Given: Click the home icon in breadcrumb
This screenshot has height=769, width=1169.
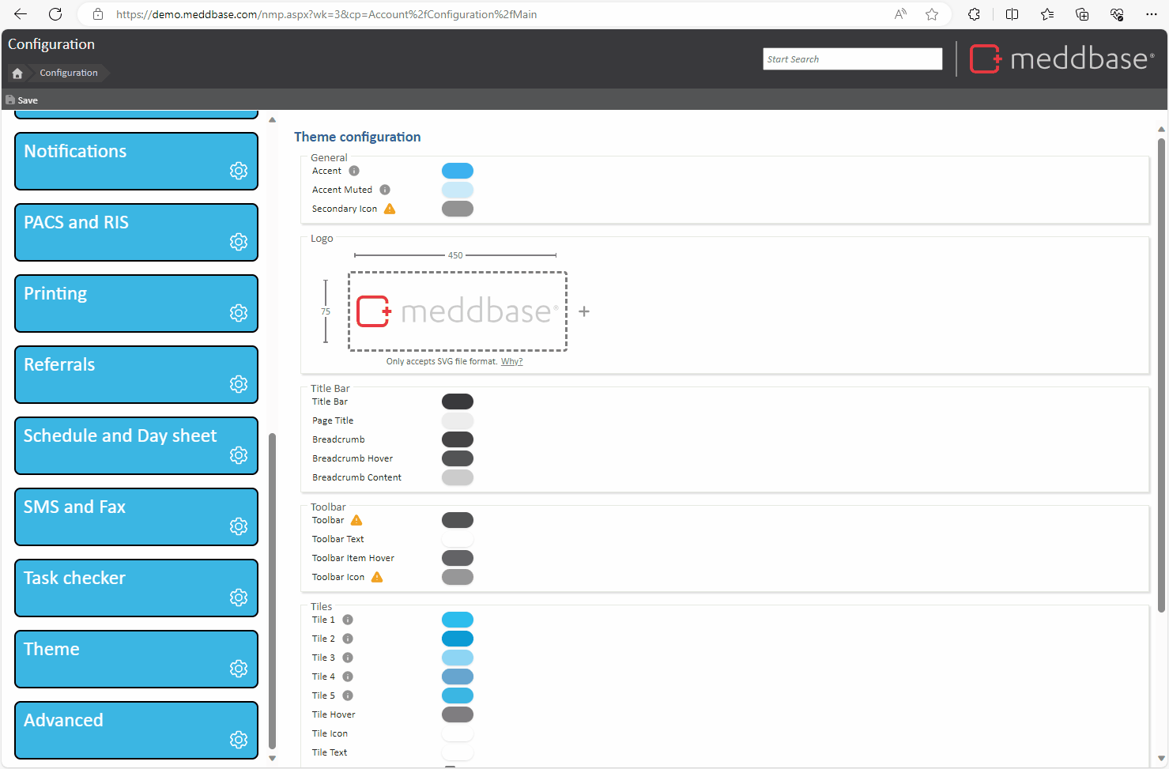Looking at the screenshot, I should 17,74.
